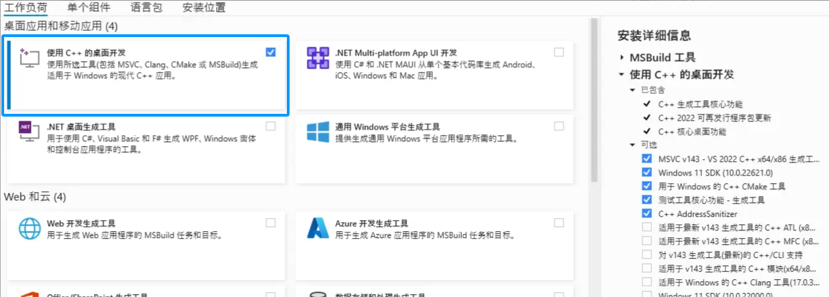Check the 通用 Windows 平台生成工具 checkbox
The image size is (829, 297).
(559, 126)
